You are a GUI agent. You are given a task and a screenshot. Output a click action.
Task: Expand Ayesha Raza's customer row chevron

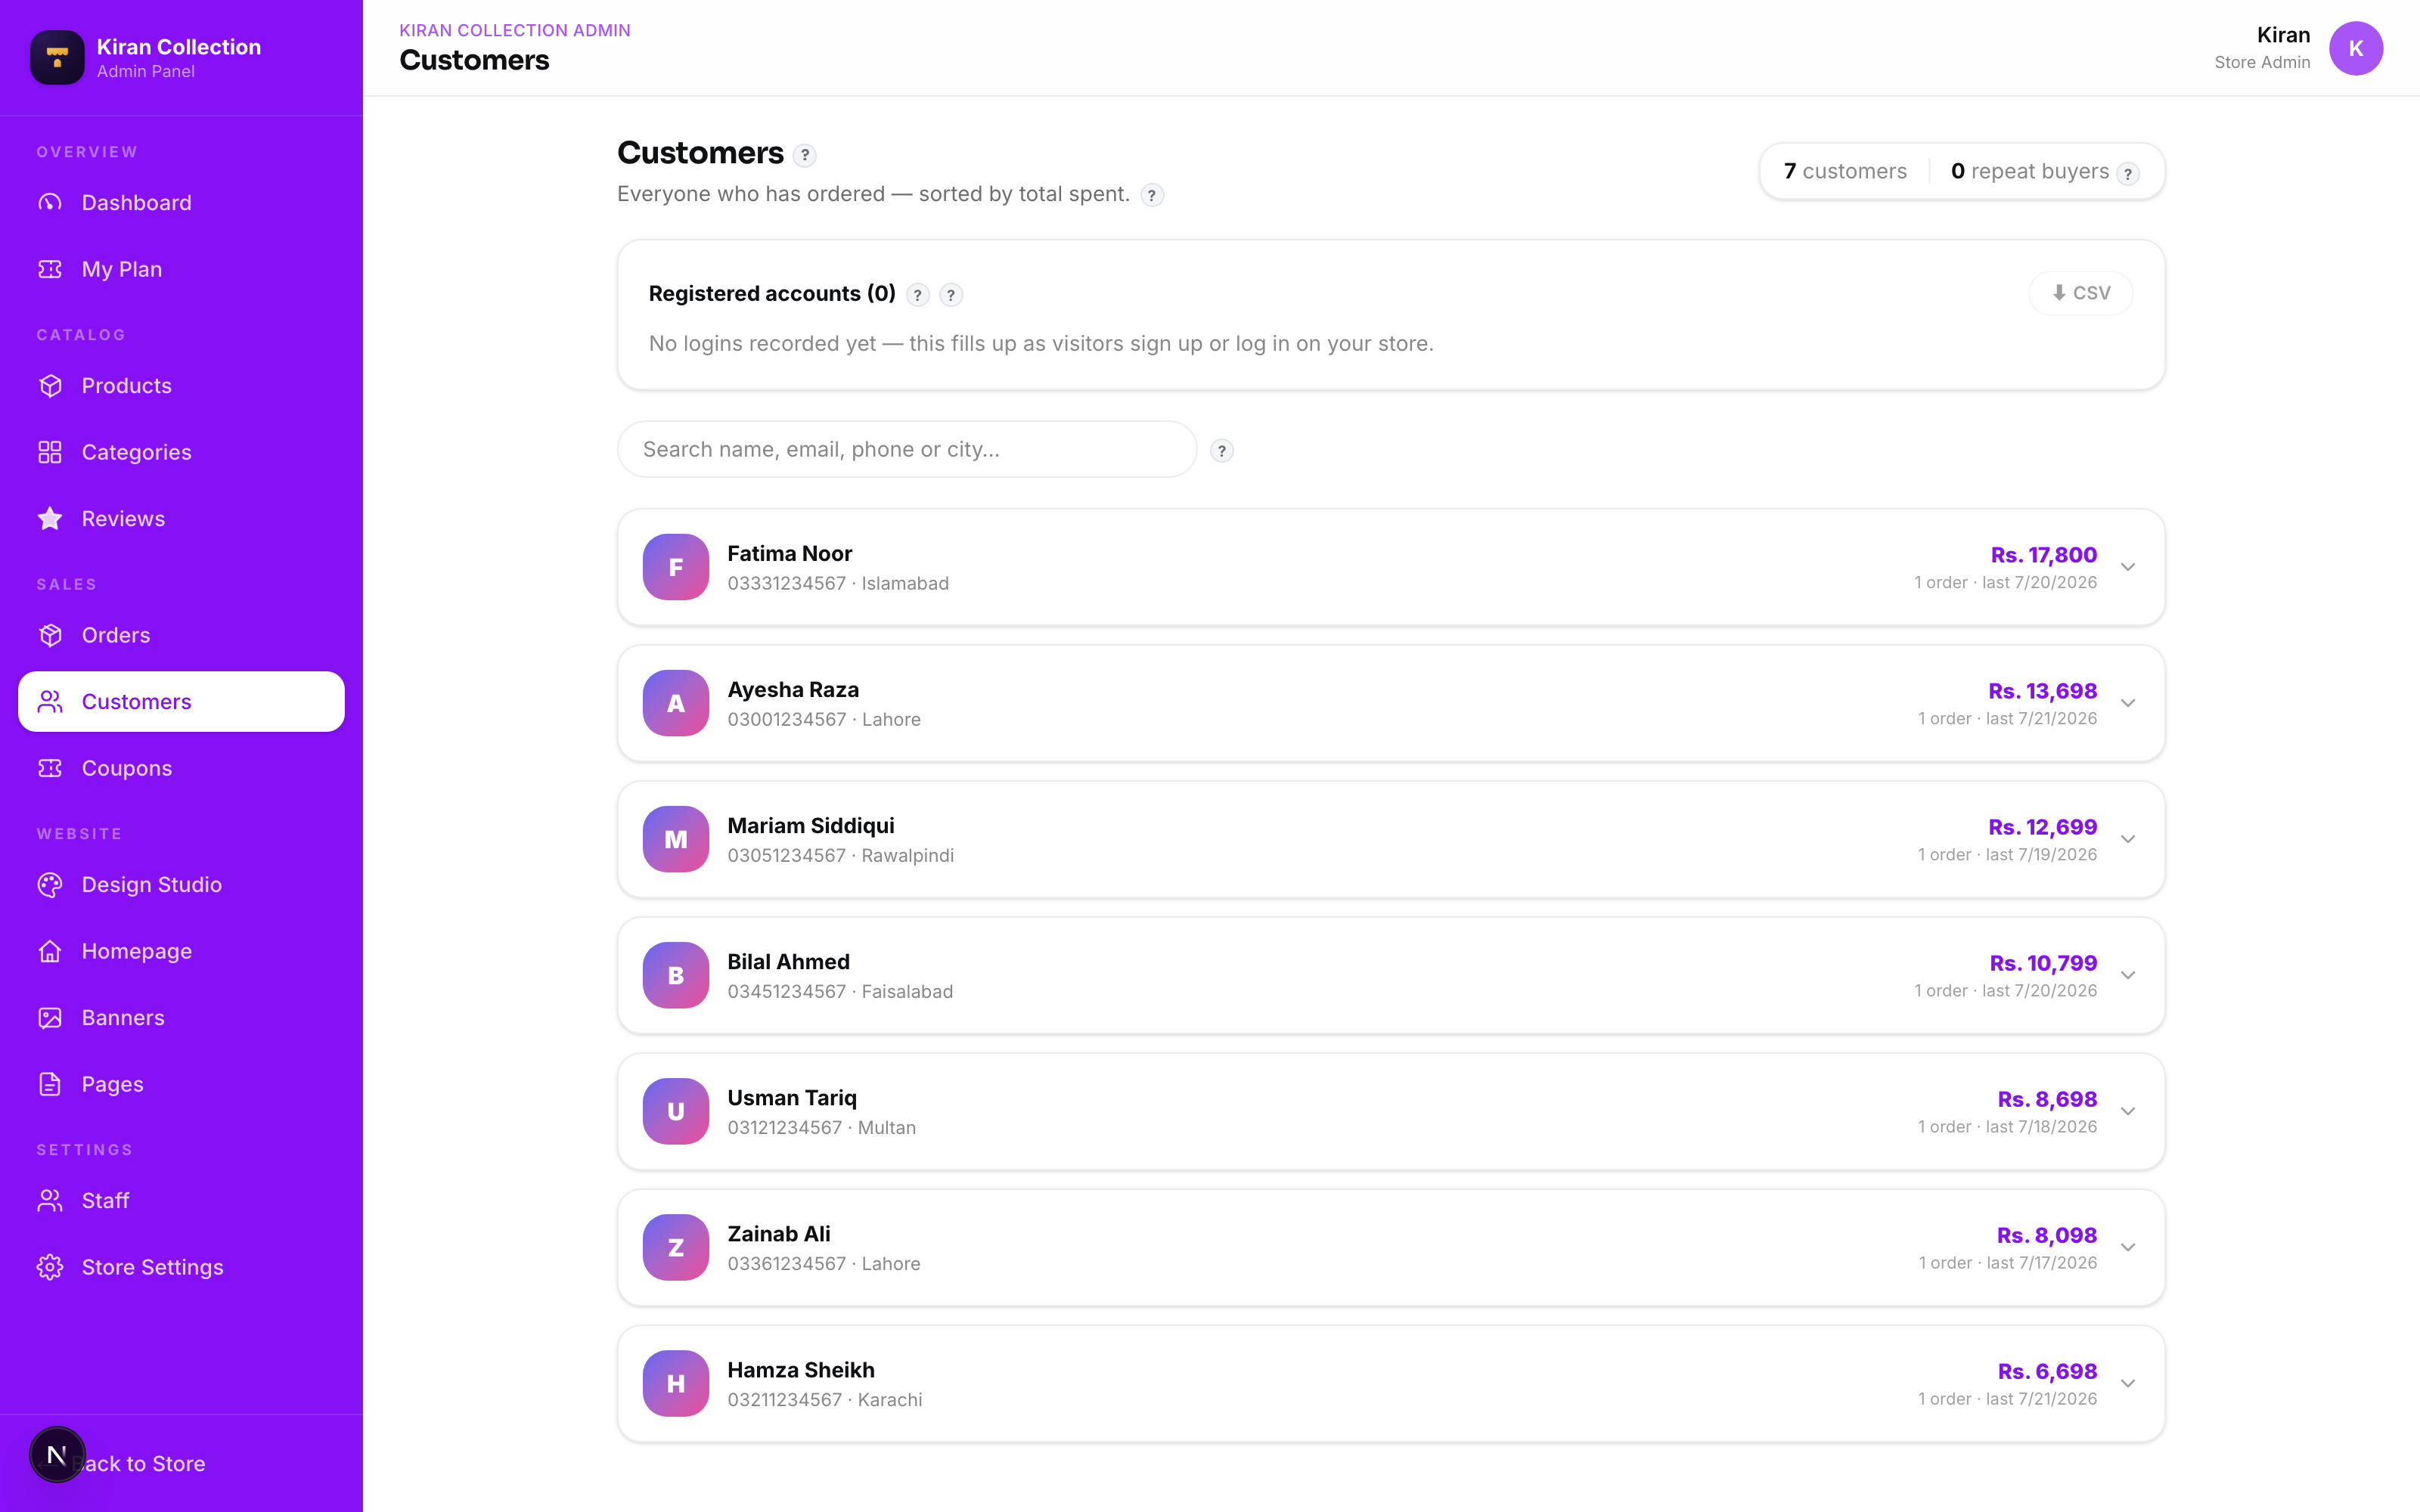tap(2128, 703)
